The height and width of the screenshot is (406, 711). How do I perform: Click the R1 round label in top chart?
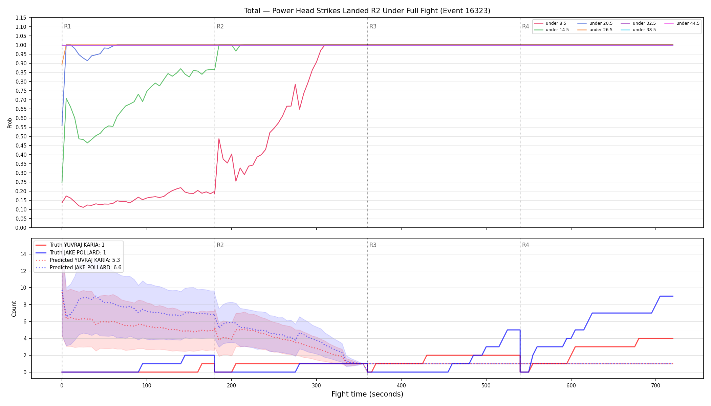(67, 26)
